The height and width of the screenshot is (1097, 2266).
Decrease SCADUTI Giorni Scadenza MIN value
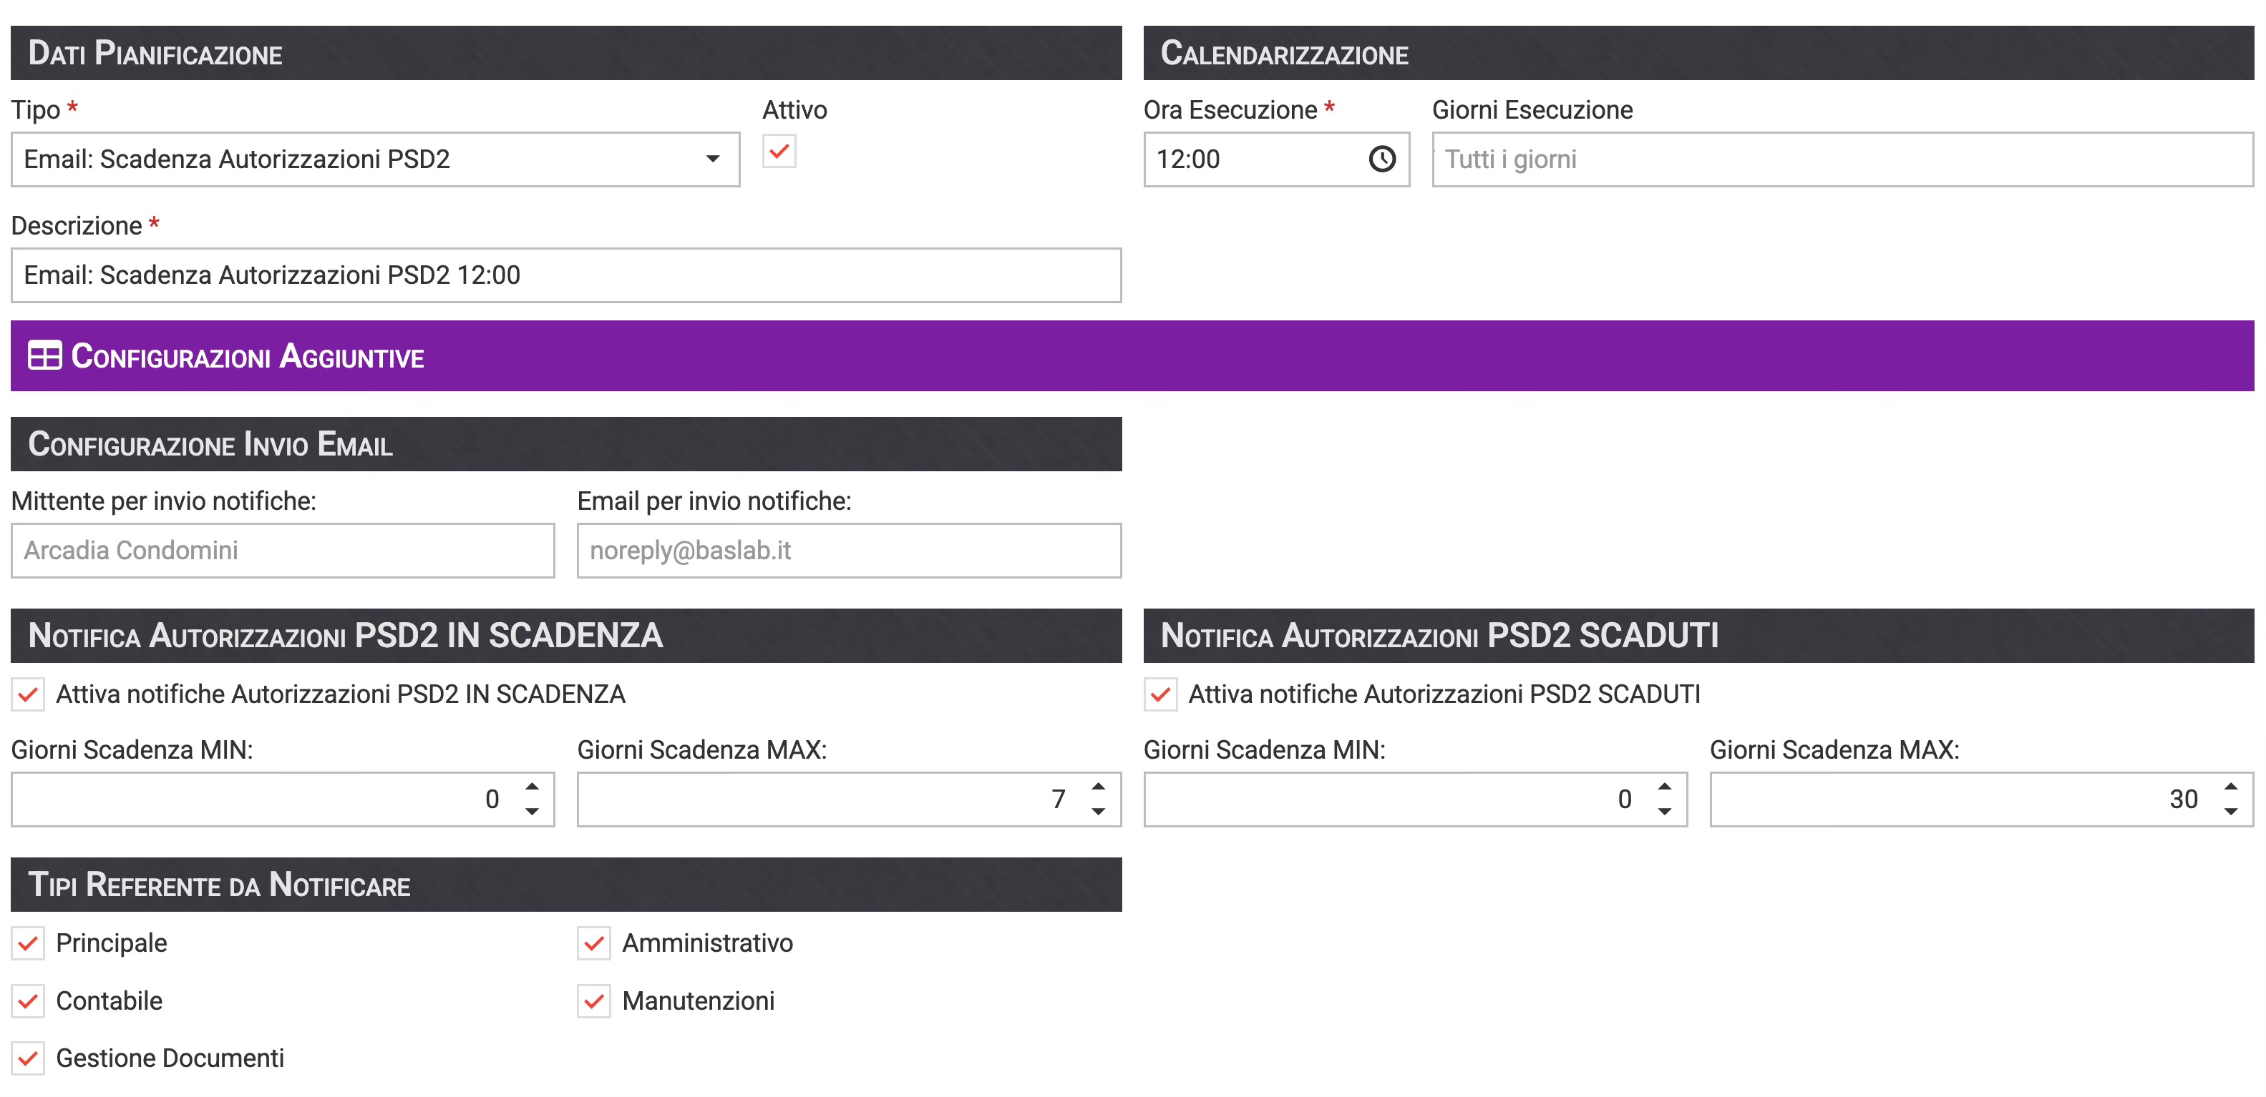pyautogui.click(x=1664, y=812)
